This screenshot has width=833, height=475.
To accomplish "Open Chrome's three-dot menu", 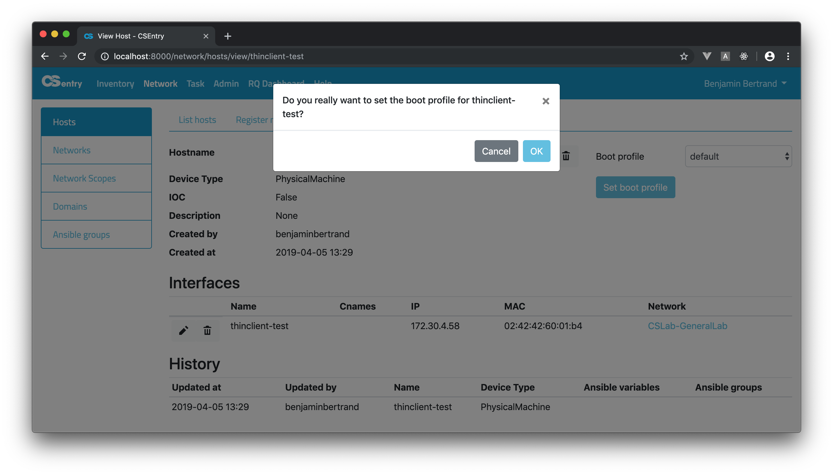I will tap(788, 57).
